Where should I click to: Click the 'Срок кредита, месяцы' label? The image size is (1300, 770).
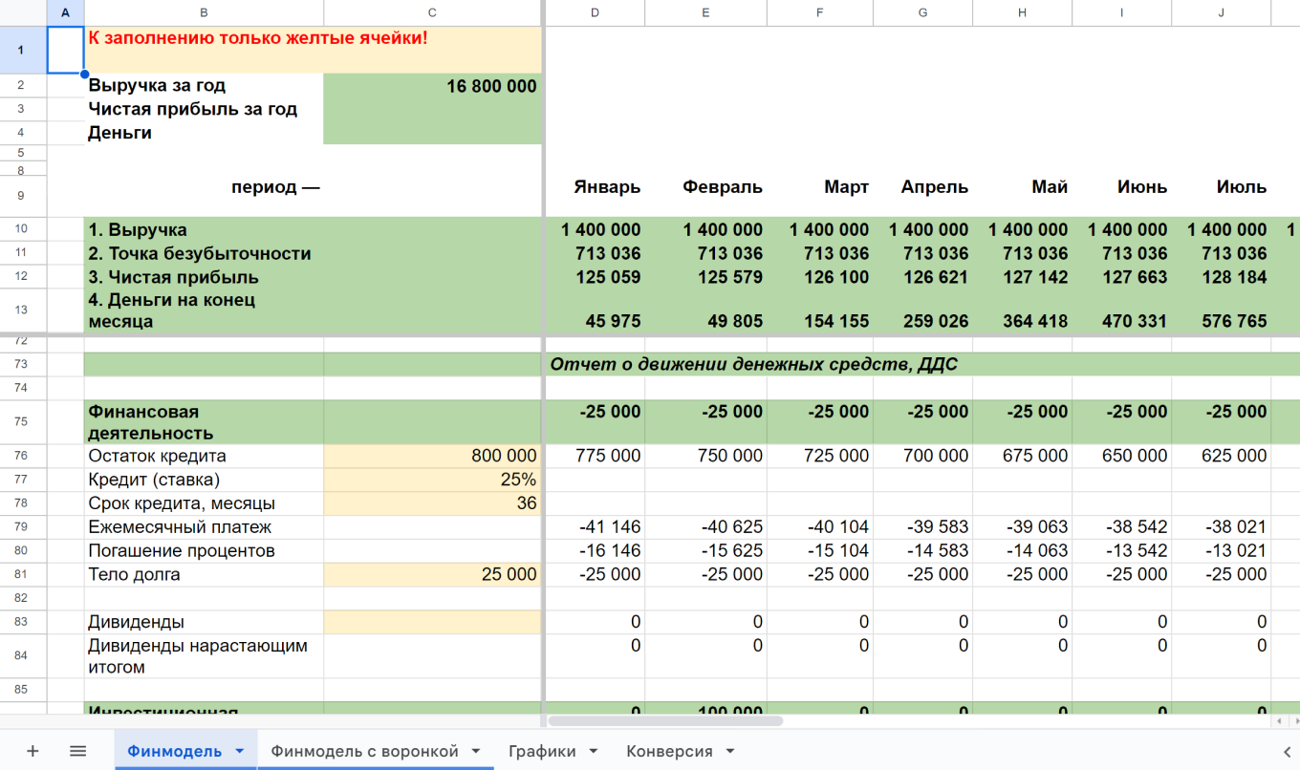click(182, 503)
